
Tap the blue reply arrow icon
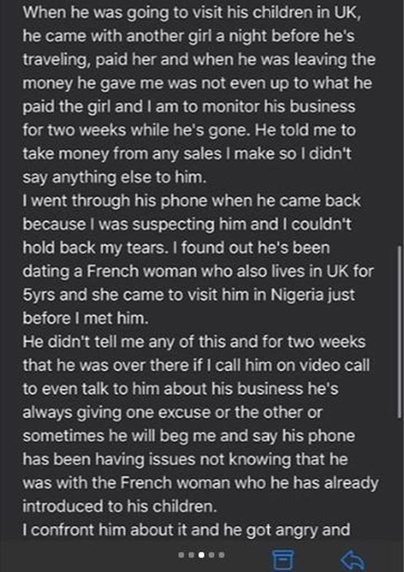point(353,559)
